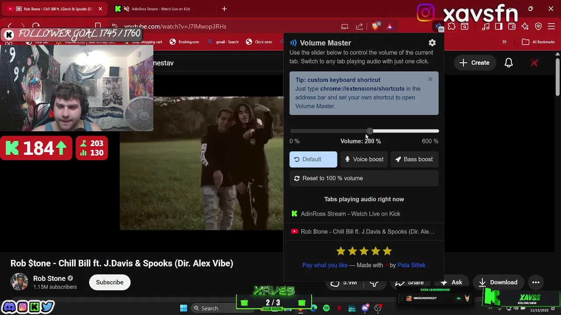561x315 pixels.
Task: Open the Clock error bookmark
Action: [259, 42]
